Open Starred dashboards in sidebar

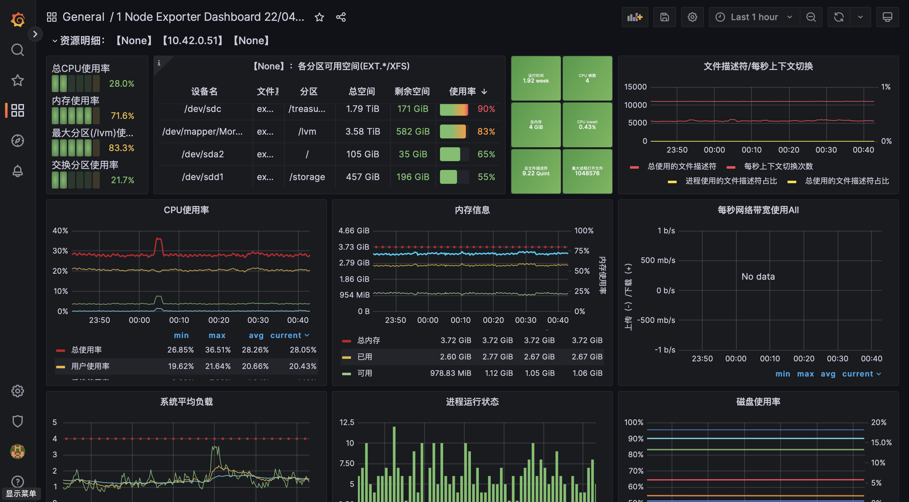pos(18,80)
